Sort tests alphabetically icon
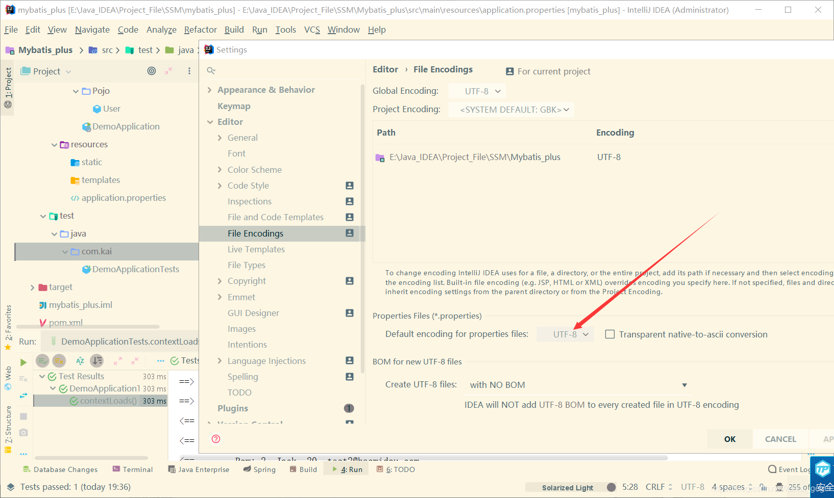The height and width of the screenshot is (498, 834). point(80,361)
